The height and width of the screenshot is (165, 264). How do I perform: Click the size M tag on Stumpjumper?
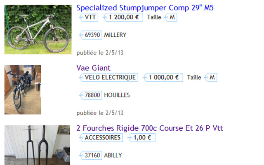pyautogui.click(x=172, y=17)
